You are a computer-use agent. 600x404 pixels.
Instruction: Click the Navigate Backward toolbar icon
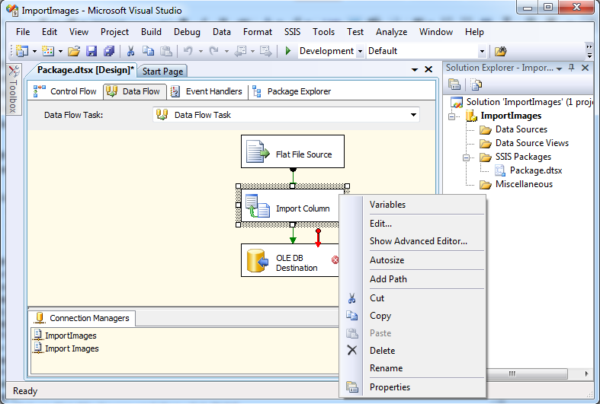point(240,51)
